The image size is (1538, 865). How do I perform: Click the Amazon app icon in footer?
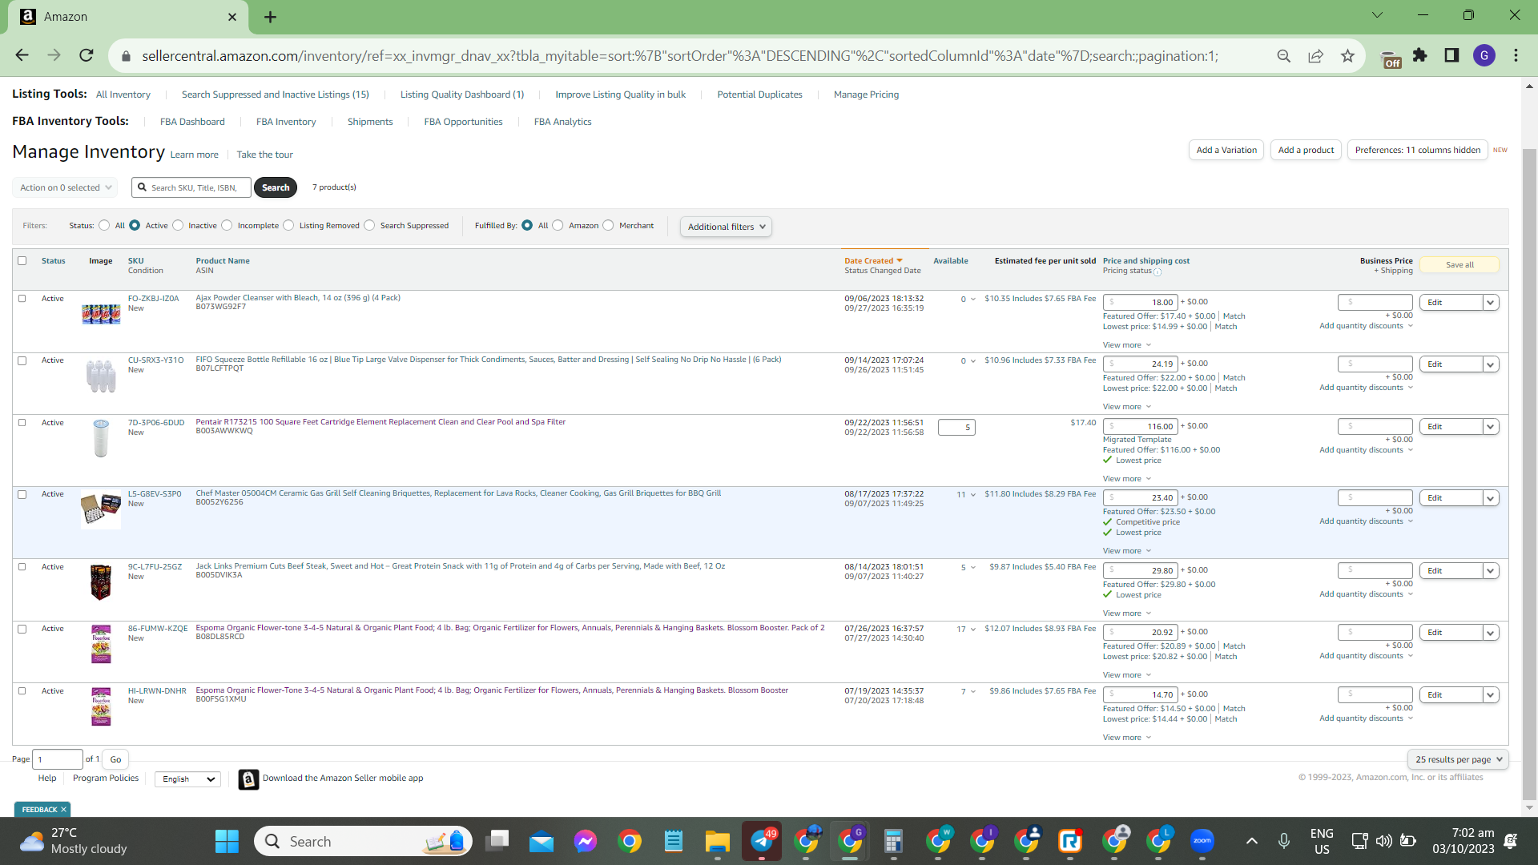coord(248,778)
